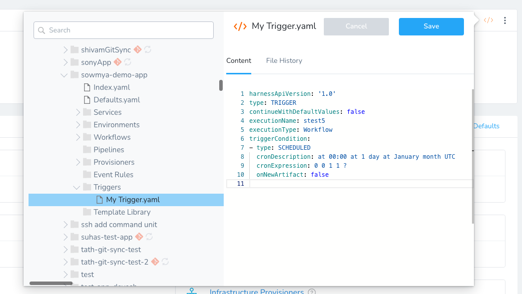Click the YAML code icon beside My Trigger.yaml title
Screen dimensions: 522x294
tap(240, 26)
